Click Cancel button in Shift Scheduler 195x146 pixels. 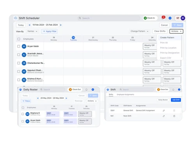click(164, 25)
